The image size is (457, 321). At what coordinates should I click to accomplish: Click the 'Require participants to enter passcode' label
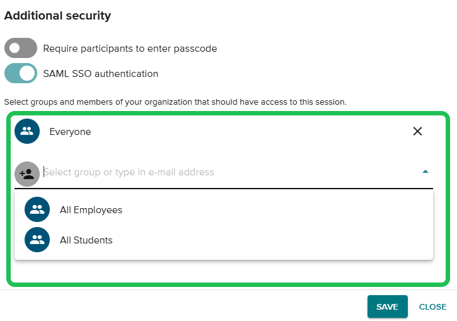130,48
